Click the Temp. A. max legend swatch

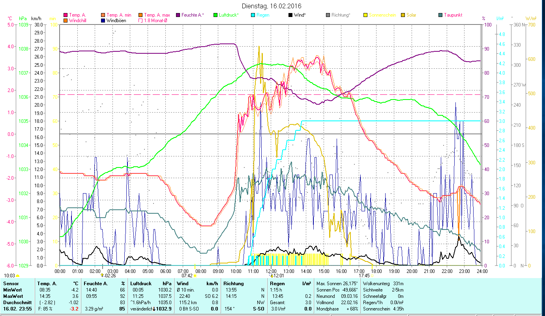[140, 15]
